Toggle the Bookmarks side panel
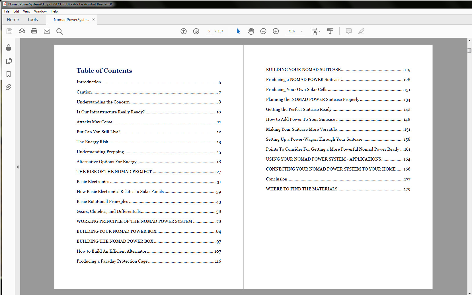Screen dimensions: 472x295 (9, 74)
